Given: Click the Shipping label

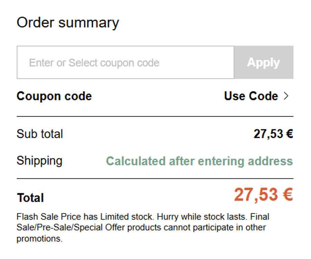Looking at the screenshot, I should pyautogui.click(x=39, y=161).
